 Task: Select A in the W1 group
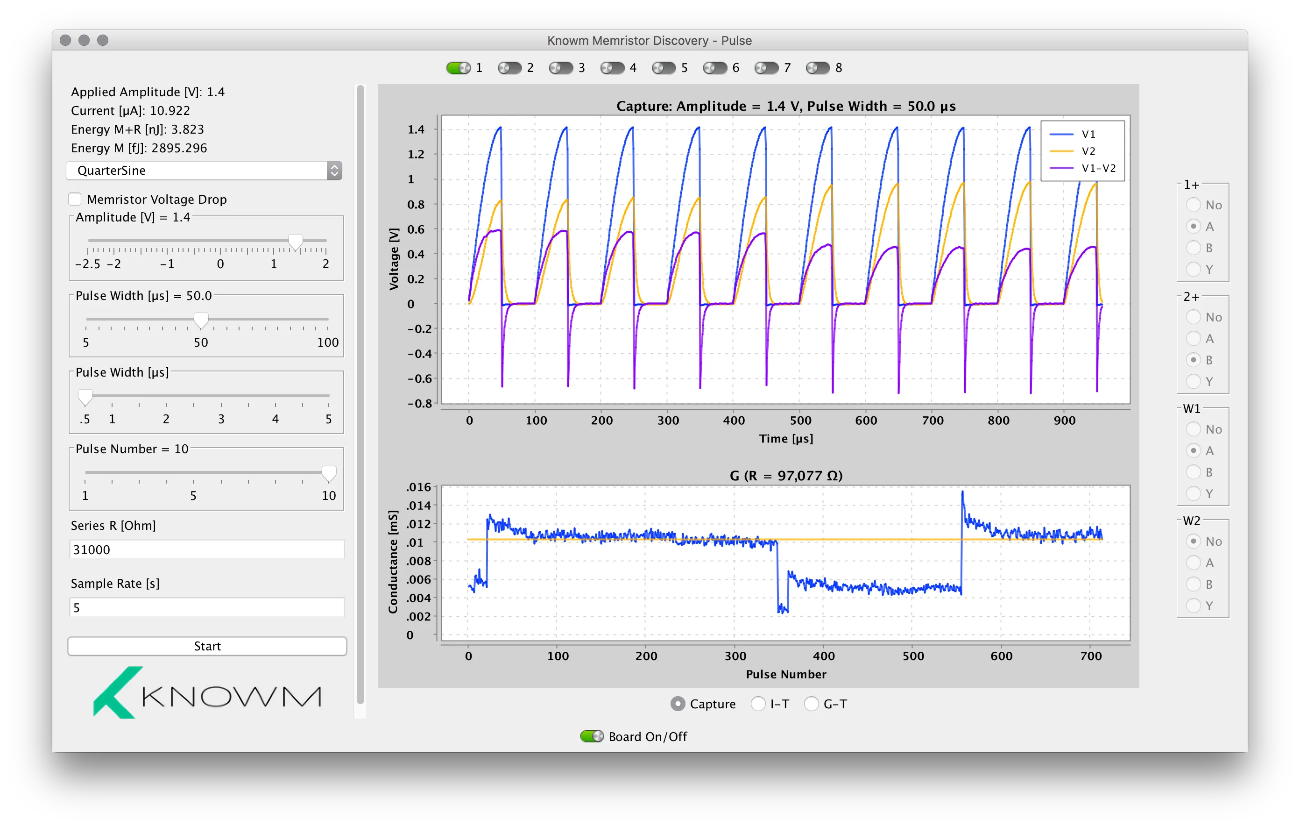[1193, 450]
